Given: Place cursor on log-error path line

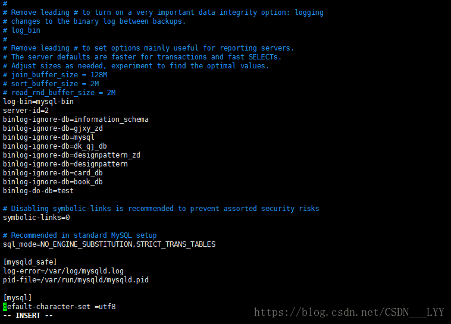Looking at the screenshot, I should coord(63,271).
